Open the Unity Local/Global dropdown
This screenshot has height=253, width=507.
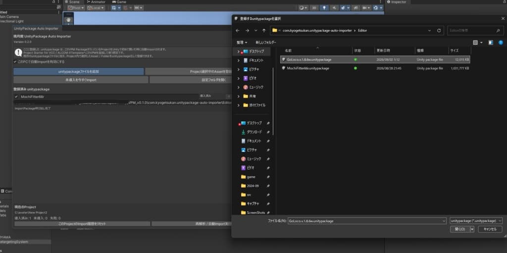[96, 8]
